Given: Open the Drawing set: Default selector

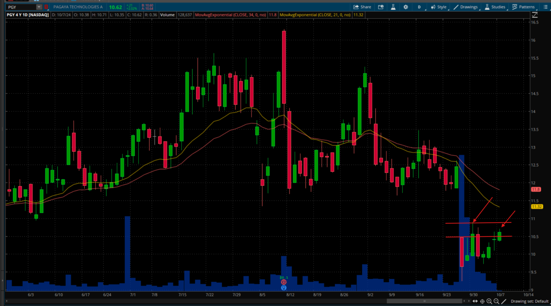Looking at the screenshot, I should tap(529, 301).
